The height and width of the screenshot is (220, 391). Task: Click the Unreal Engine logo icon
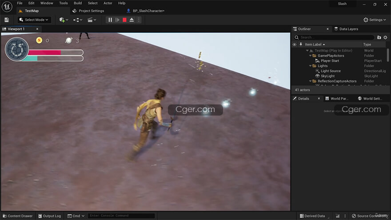coord(7,7)
